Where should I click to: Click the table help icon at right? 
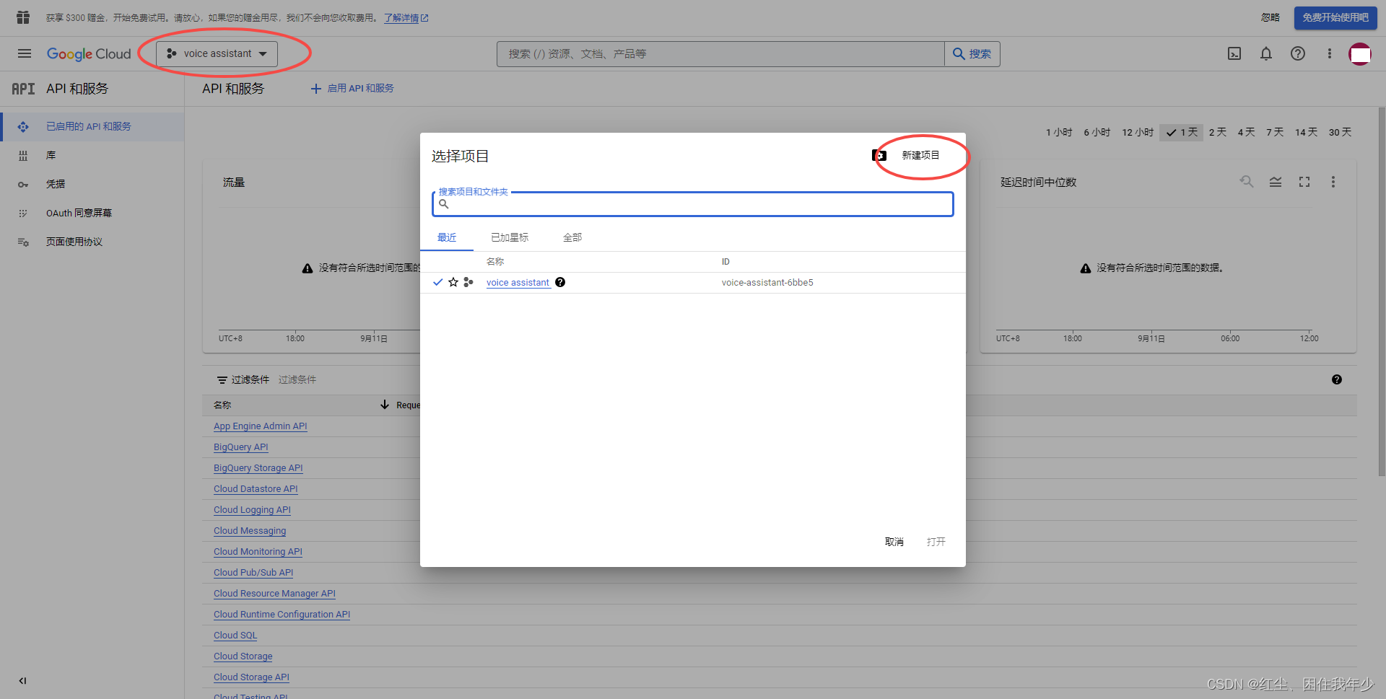click(1337, 379)
